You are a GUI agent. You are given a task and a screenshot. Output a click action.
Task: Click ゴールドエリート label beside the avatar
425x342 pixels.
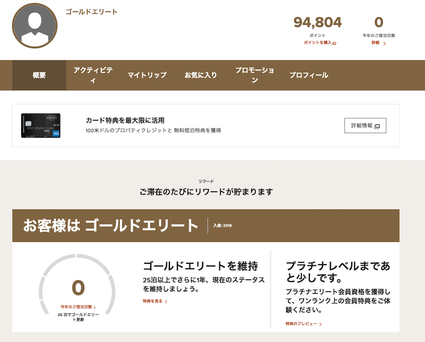click(x=91, y=12)
